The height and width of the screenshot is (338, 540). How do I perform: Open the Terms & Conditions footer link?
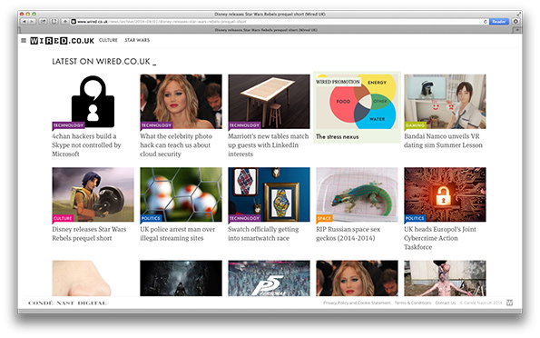coord(413,303)
